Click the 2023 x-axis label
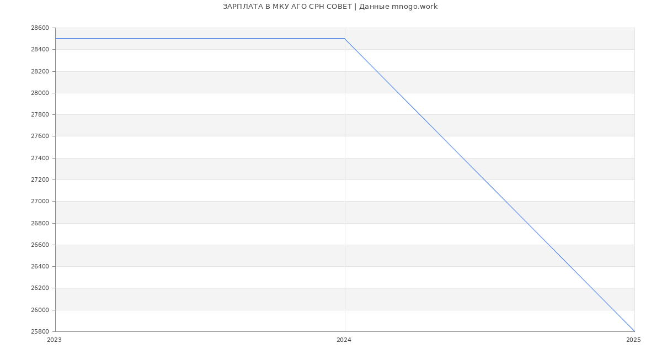Image resolution: width=662 pixels, height=359 pixels. tap(55, 340)
